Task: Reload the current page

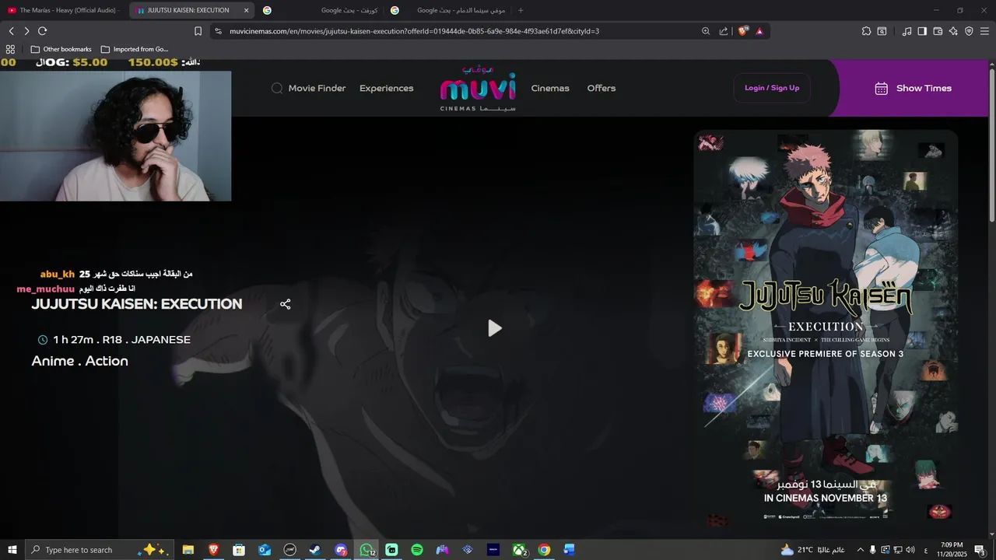Action: click(42, 31)
